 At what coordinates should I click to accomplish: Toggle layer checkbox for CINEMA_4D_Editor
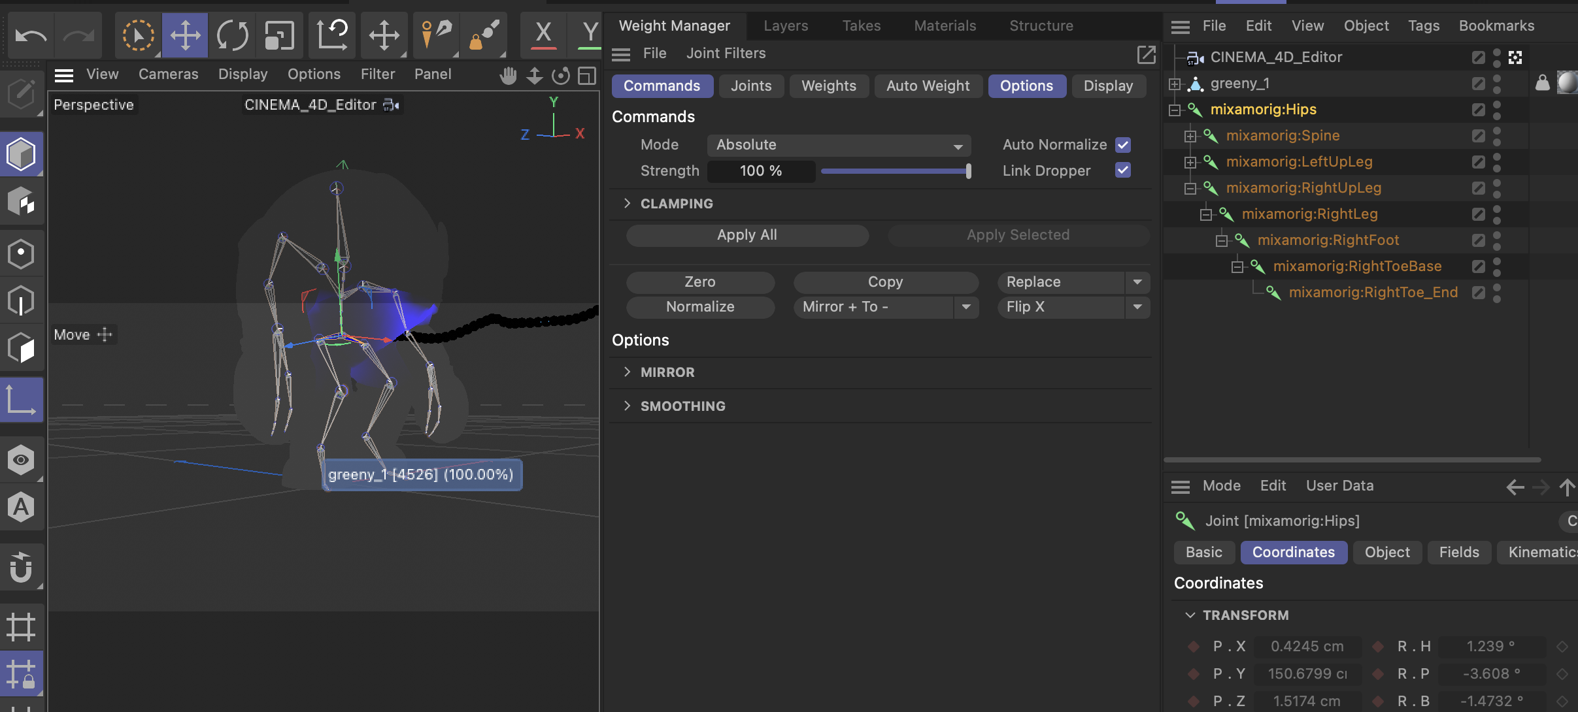(1478, 57)
